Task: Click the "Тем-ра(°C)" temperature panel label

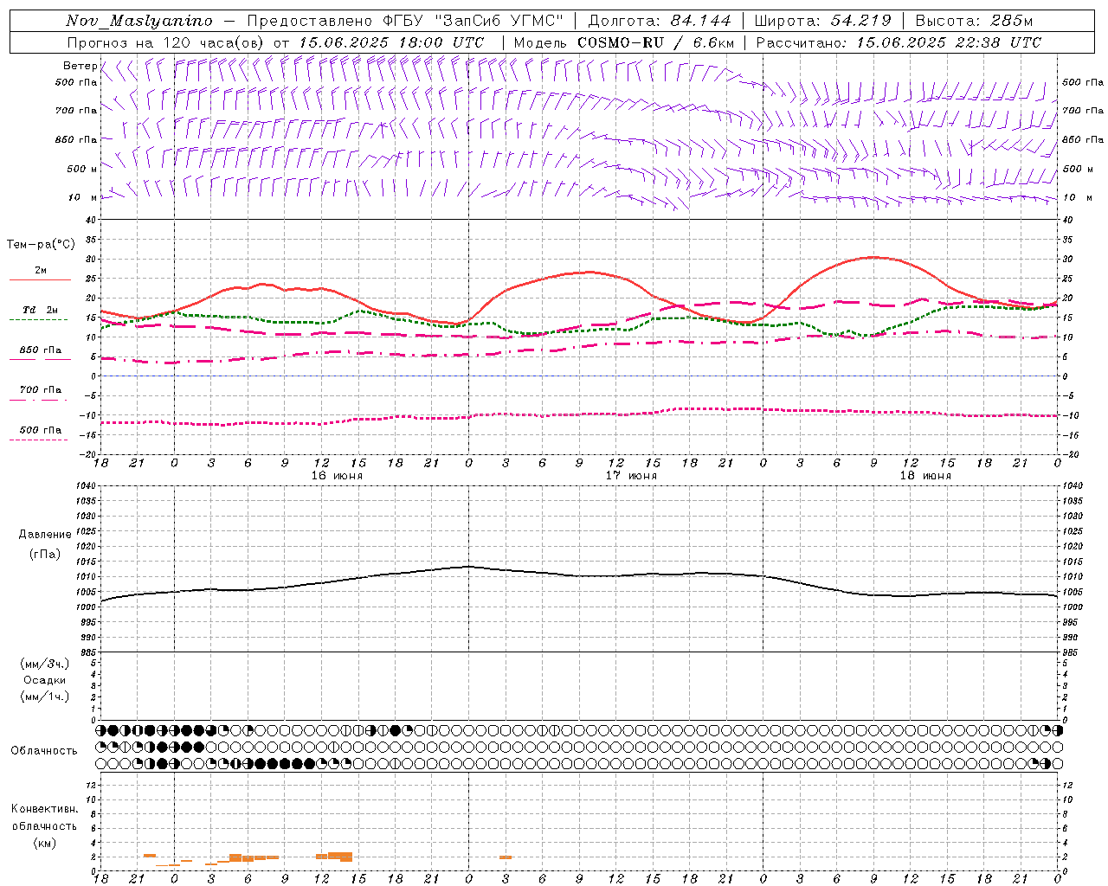Action: click(41, 245)
